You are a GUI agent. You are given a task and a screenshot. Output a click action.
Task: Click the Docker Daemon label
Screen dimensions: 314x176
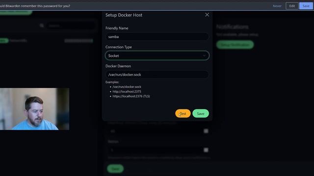click(x=118, y=66)
